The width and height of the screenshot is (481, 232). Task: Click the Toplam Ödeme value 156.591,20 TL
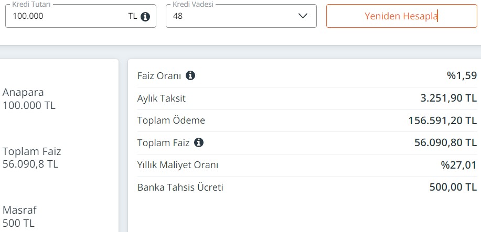tap(442, 121)
